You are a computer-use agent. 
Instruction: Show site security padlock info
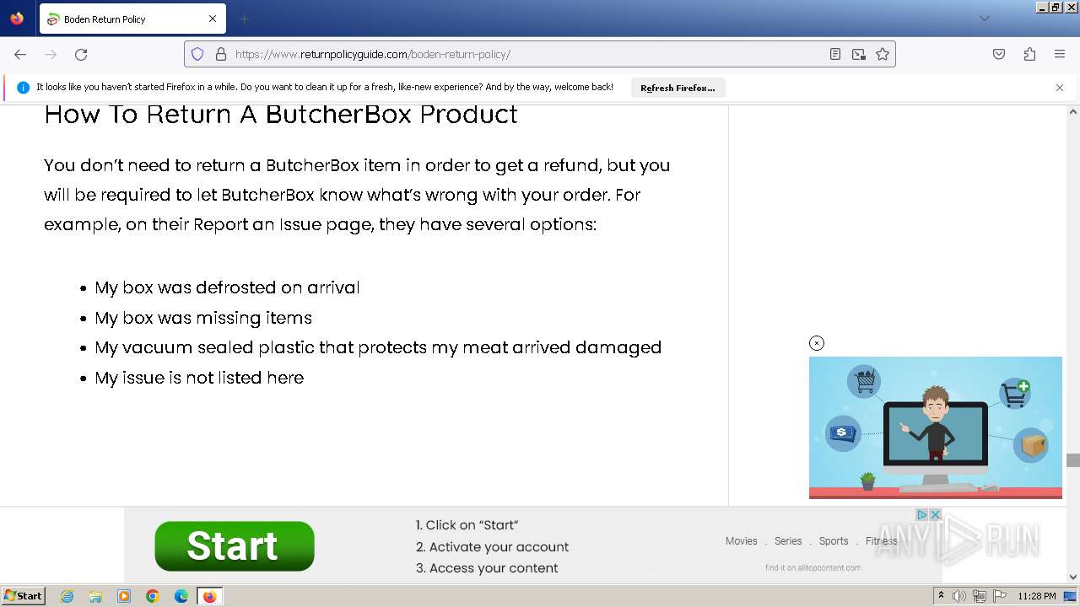pyautogui.click(x=221, y=54)
